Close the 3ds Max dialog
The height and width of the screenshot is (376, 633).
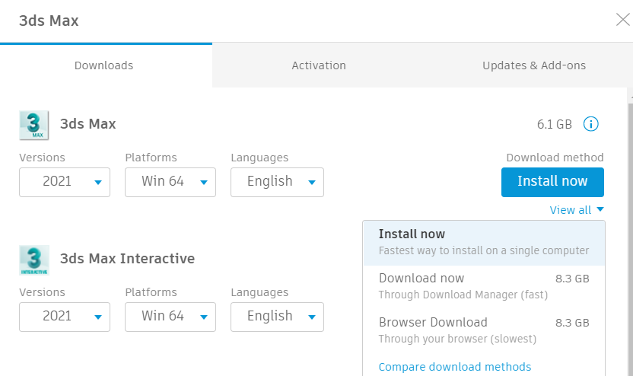623,19
